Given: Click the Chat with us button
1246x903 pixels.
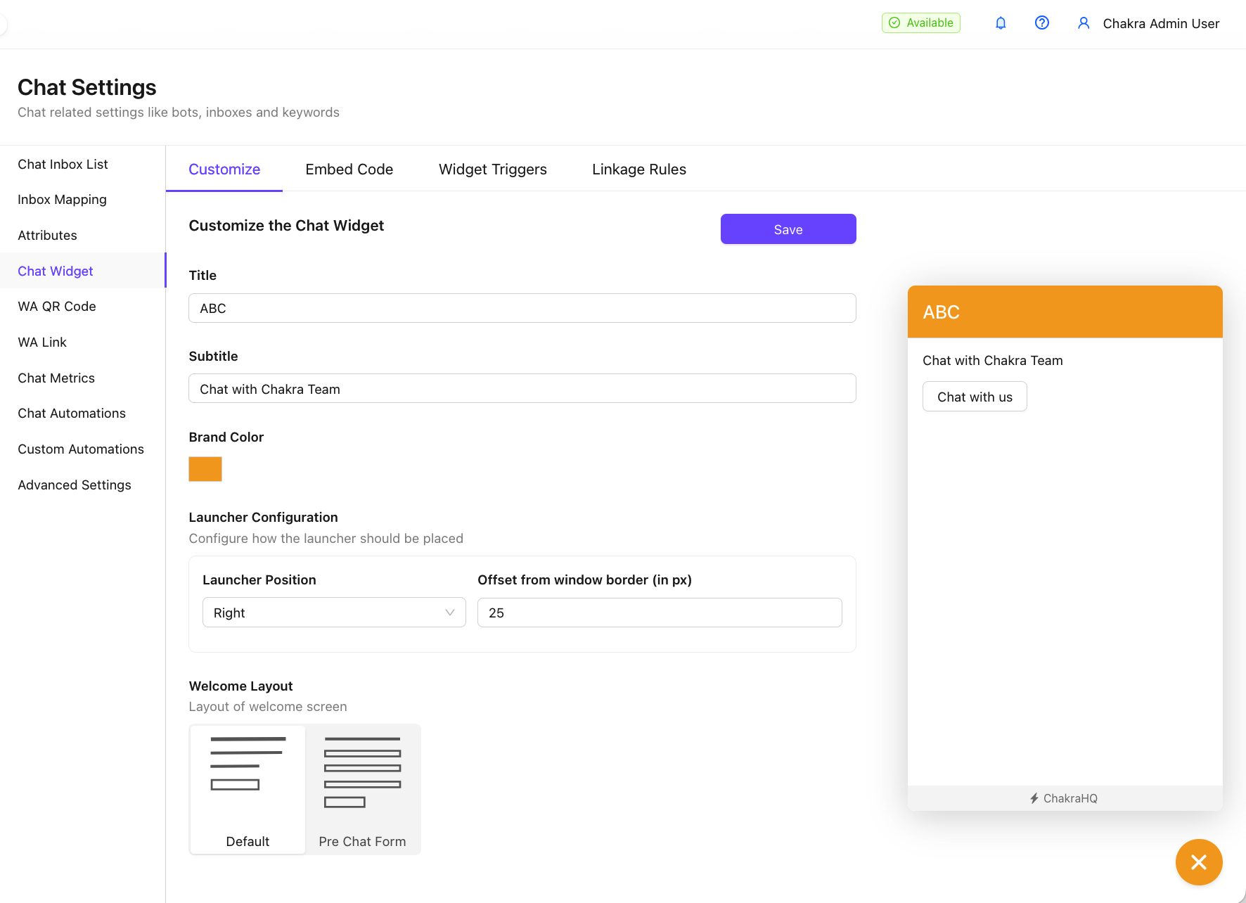Looking at the screenshot, I should [x=975, y=397].
